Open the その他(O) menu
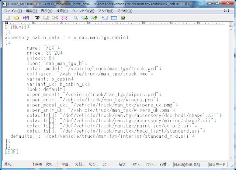 click(125, 11)
